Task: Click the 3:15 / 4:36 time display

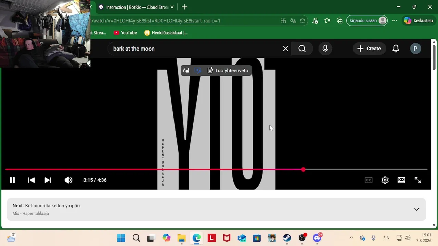Action: [95, 180]
